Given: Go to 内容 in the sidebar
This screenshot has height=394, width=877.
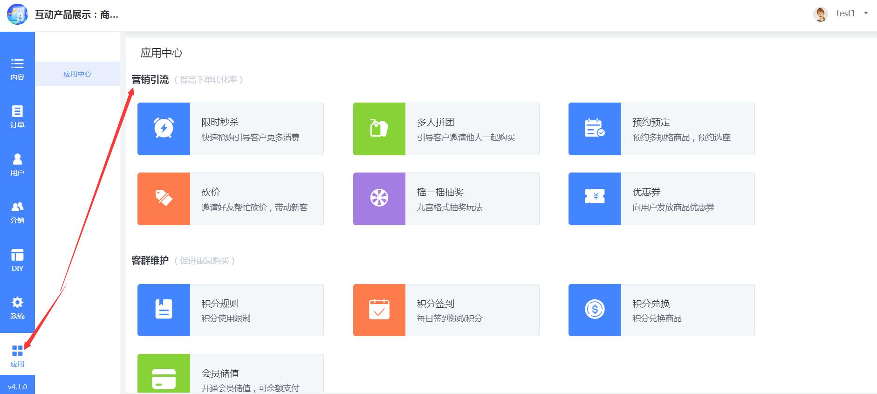Looking at the screenshot, I should [17, 69].
